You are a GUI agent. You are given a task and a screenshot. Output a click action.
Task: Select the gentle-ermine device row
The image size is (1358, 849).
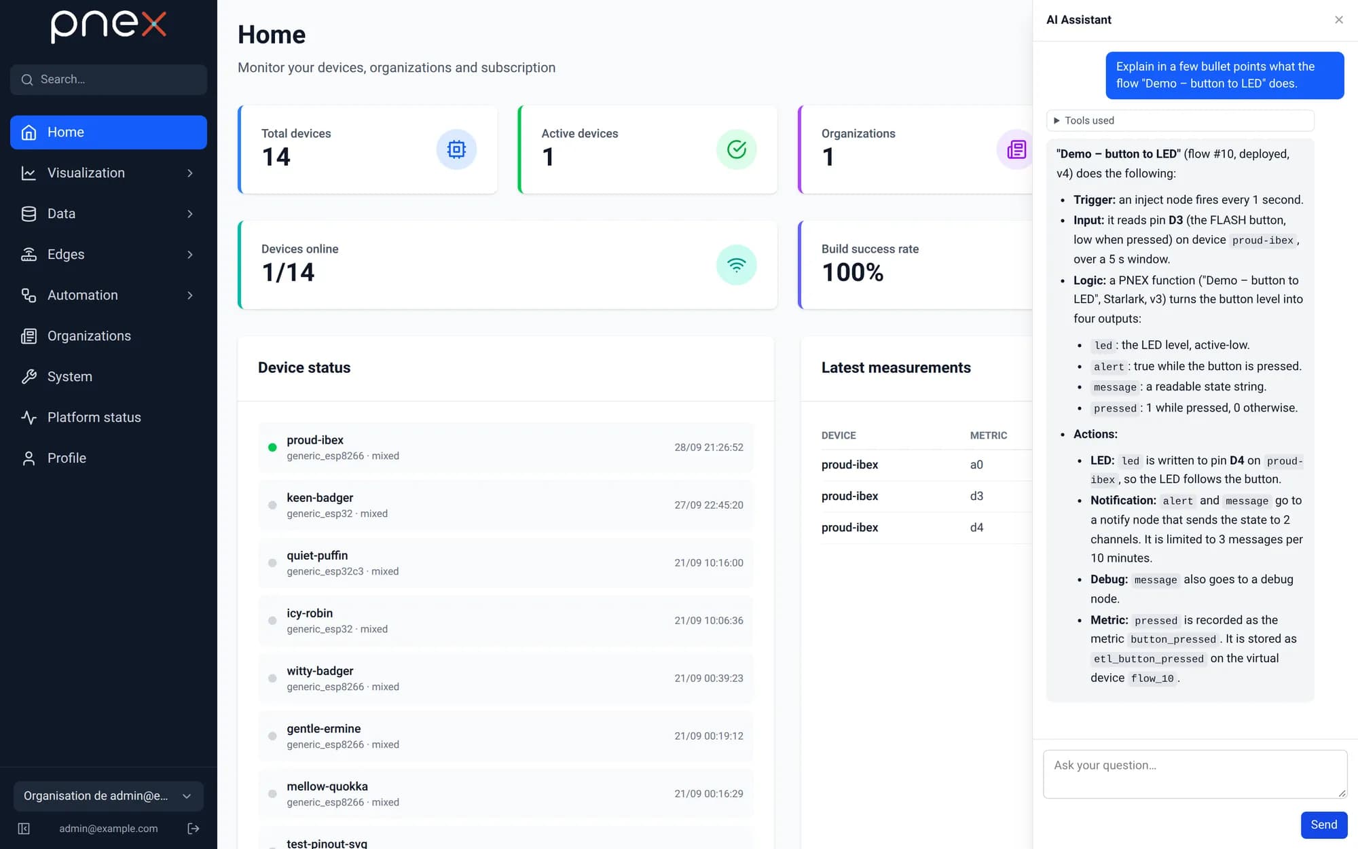click(506, 736)
